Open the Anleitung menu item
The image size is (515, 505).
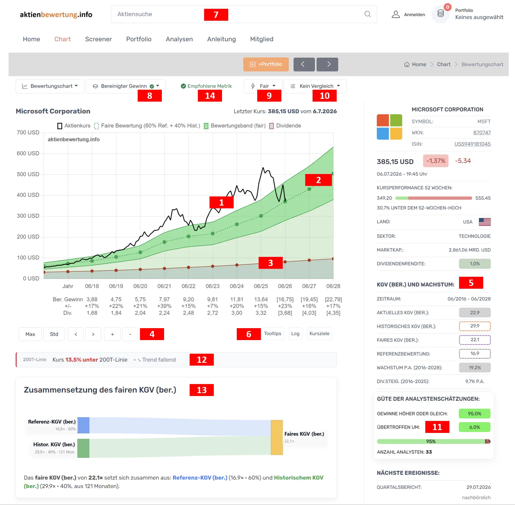pyautogui.click(x=221, y=39)
